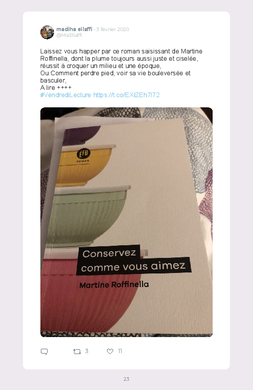Click the like count 11
This screenshot has height=390, width=253.
pos(120,351)
